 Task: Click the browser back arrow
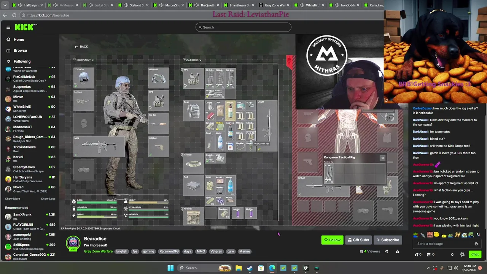(x=5, y=15)
